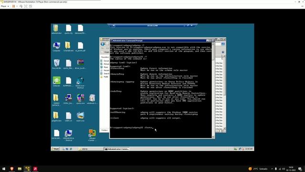Toggle Unity mode icon in VMware toolbar
This screenshot has height=172, width=305.
click(30, 6)
